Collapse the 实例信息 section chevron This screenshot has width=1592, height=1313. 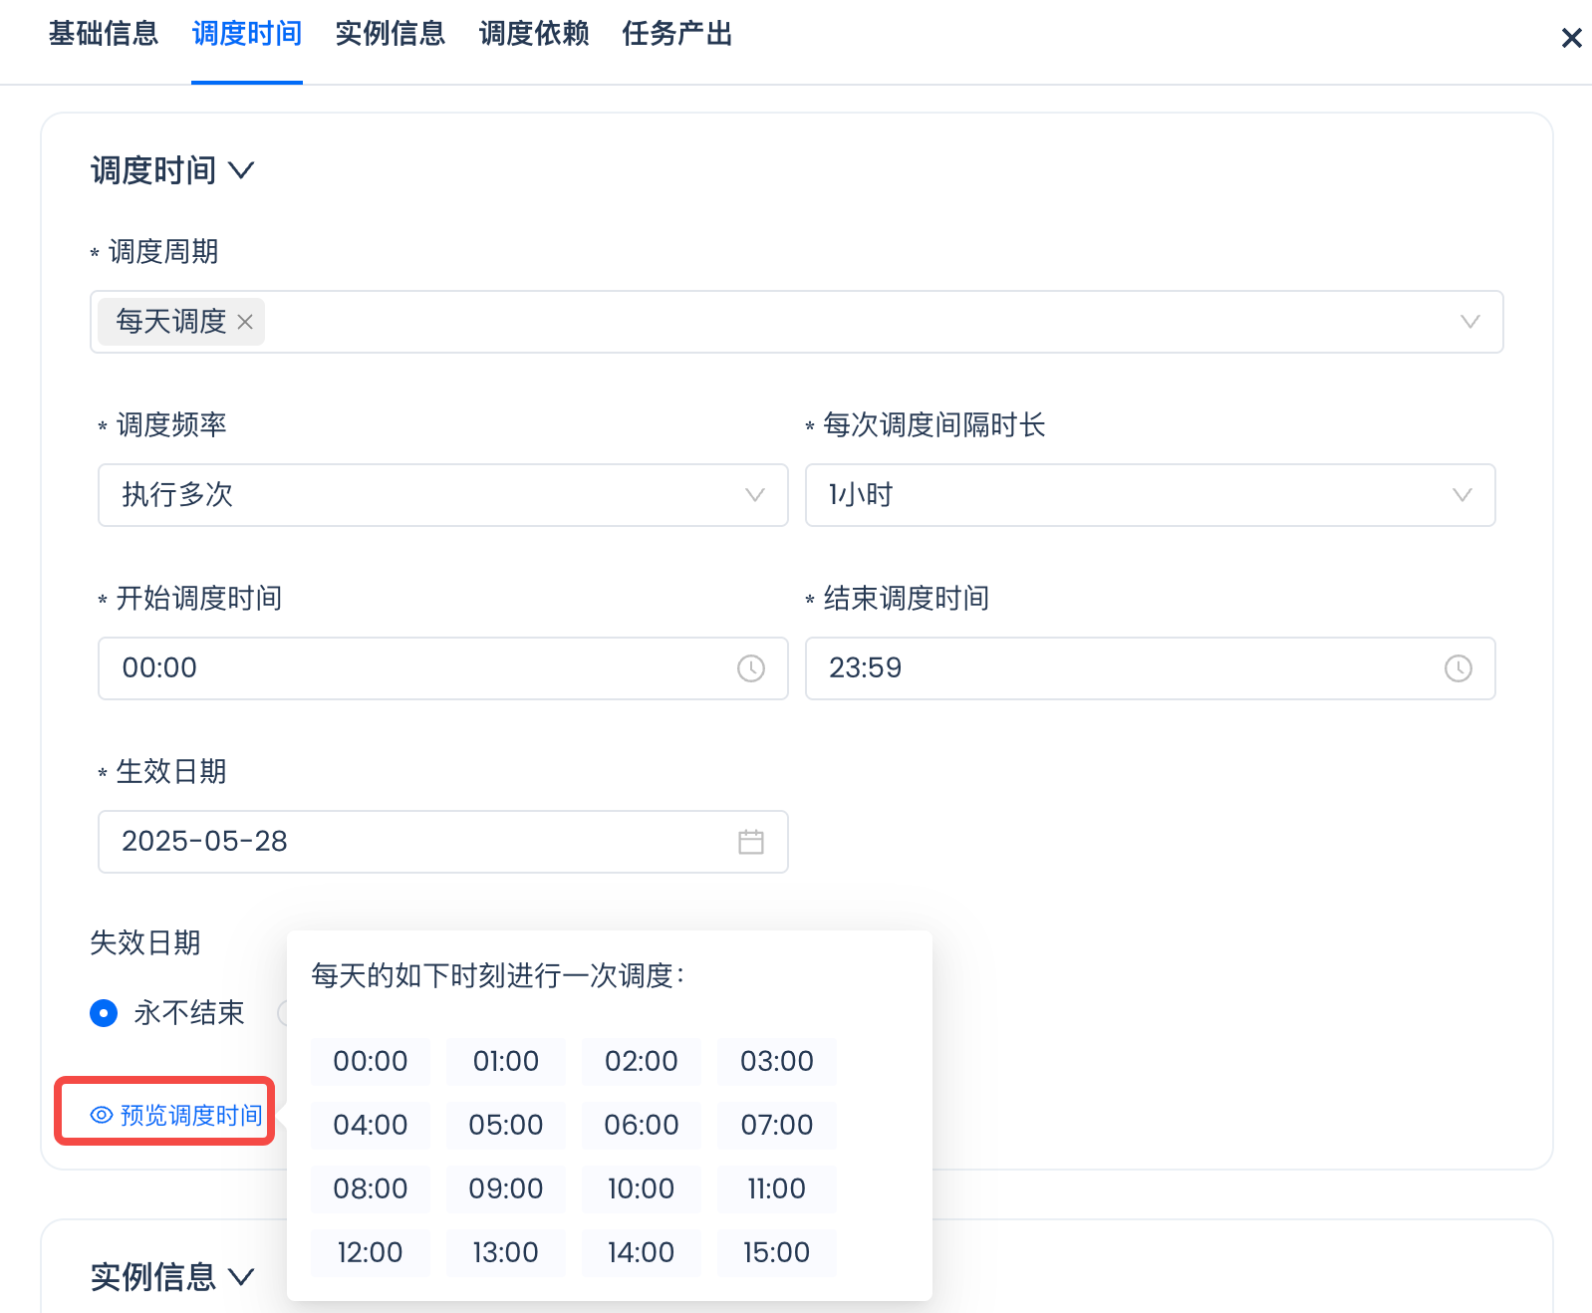tap(241, 1276)
